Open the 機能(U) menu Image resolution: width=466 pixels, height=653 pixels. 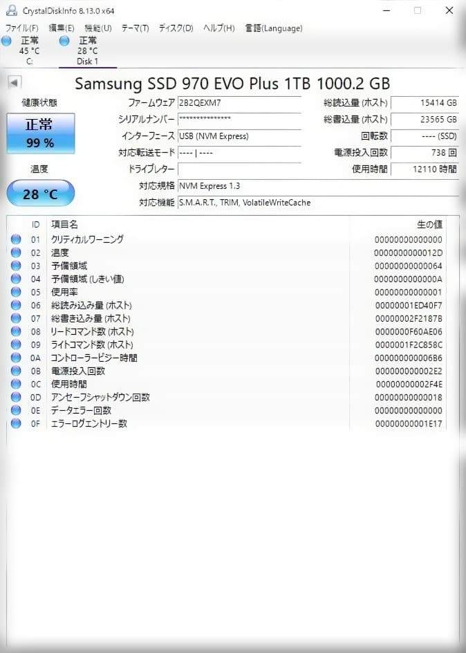(98, 28)
